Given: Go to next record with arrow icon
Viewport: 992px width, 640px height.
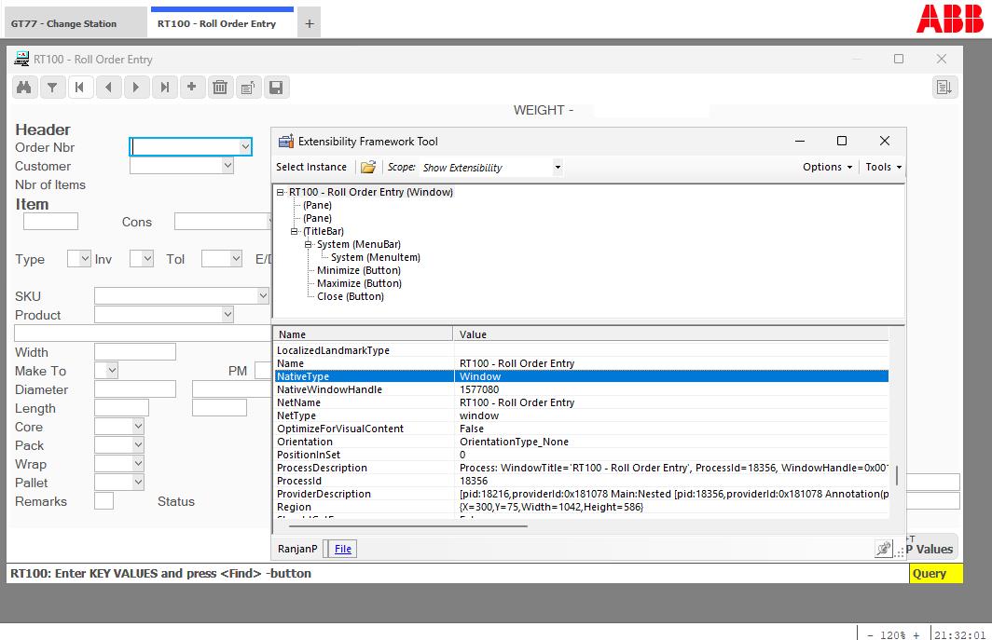Looking at the screenshot, I should pyautogui.click(x=137, y=87).
